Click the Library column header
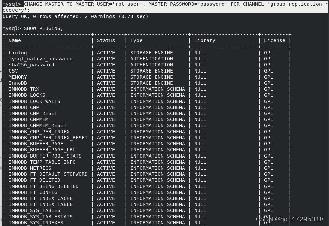The width and height of the screenshot is (329, 226). pos(205,40)
